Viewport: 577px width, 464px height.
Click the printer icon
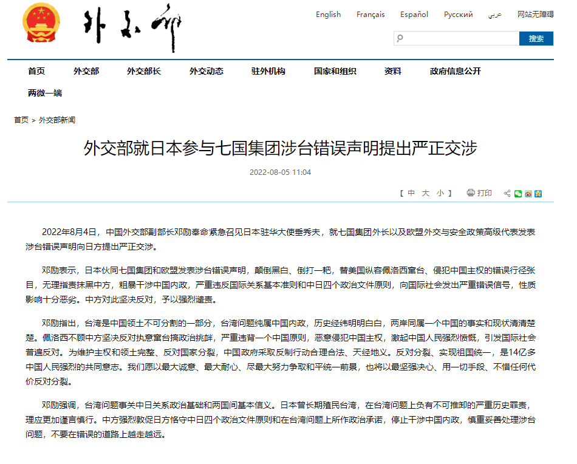pyautogui.click(x=470, y=193)
